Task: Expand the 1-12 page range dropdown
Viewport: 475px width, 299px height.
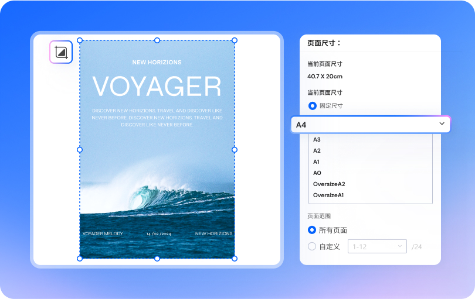Action: click(378, 246)
